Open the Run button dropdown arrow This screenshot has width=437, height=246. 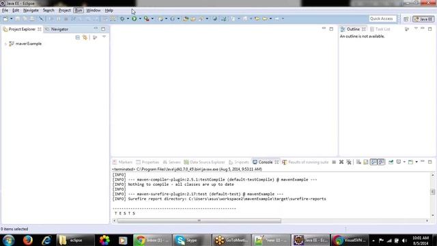click(140, 18)
